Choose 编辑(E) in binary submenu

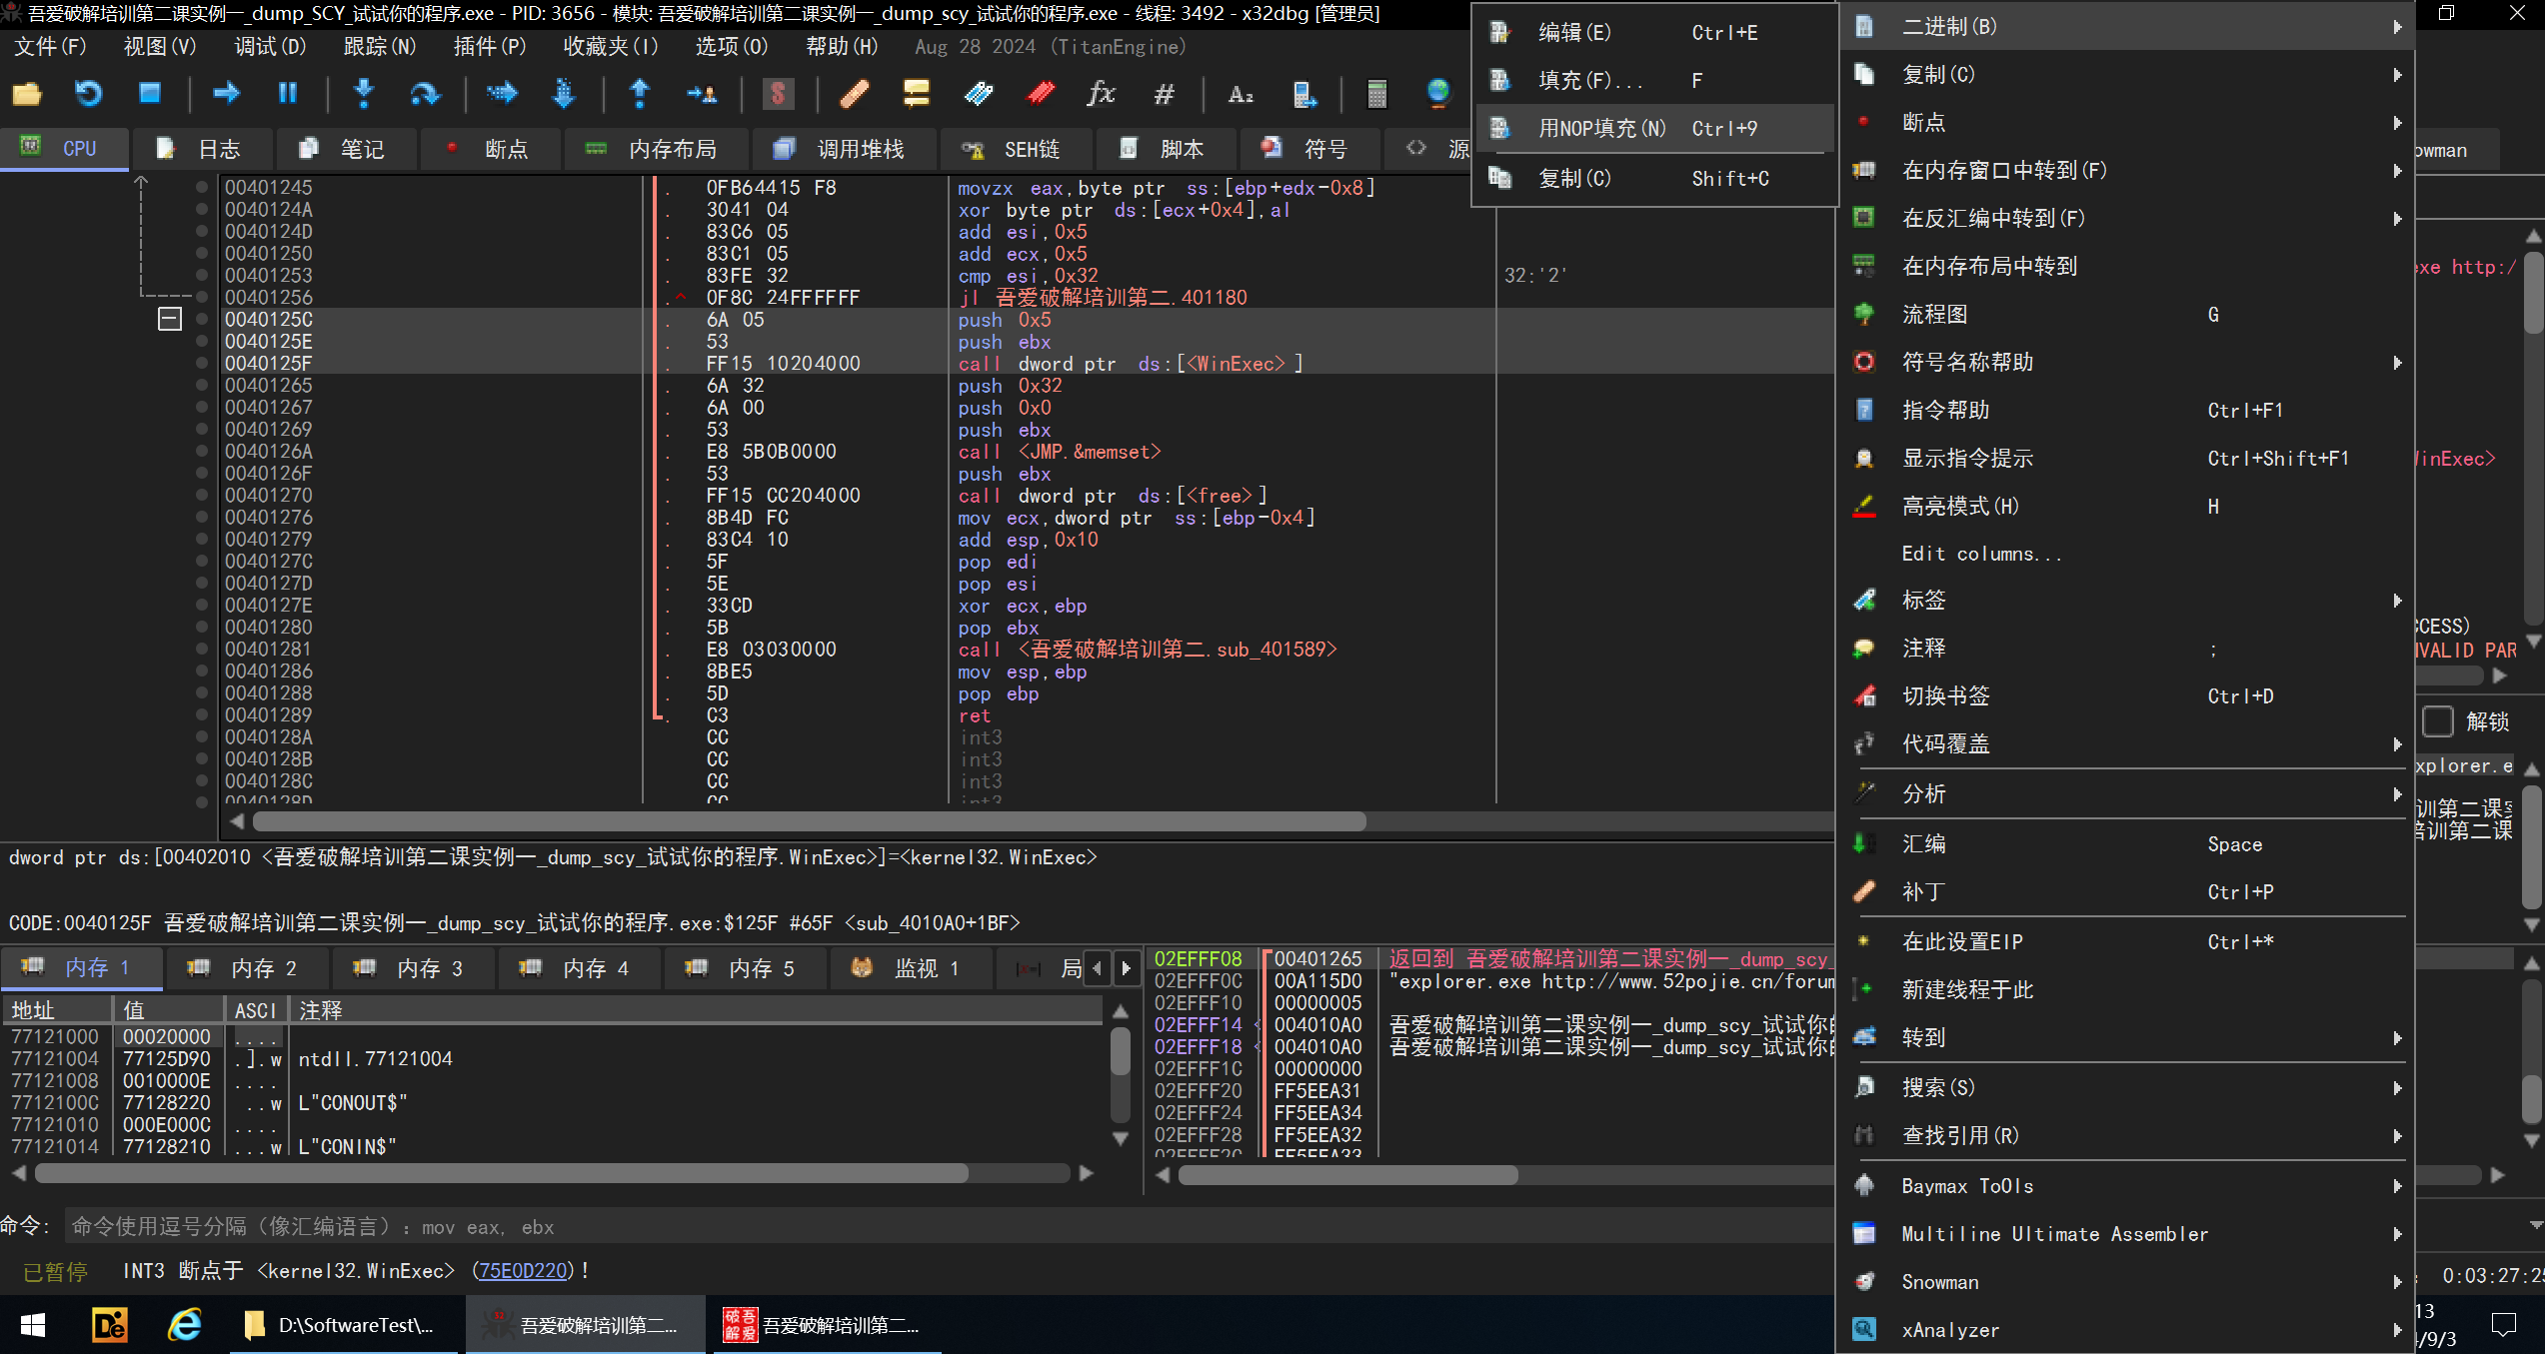coord(1655,32)
